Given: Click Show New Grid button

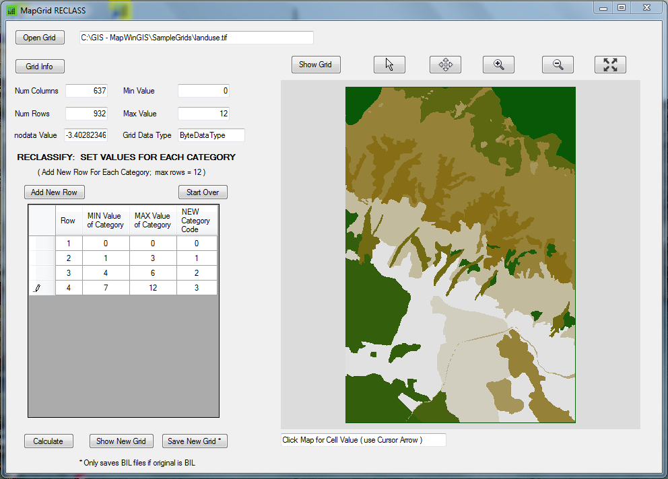Looking at the screenshot, I should [121, 441].
